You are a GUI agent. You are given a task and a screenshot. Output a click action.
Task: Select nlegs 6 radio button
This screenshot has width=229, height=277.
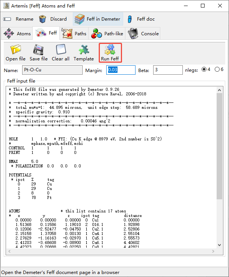[217, 69]
